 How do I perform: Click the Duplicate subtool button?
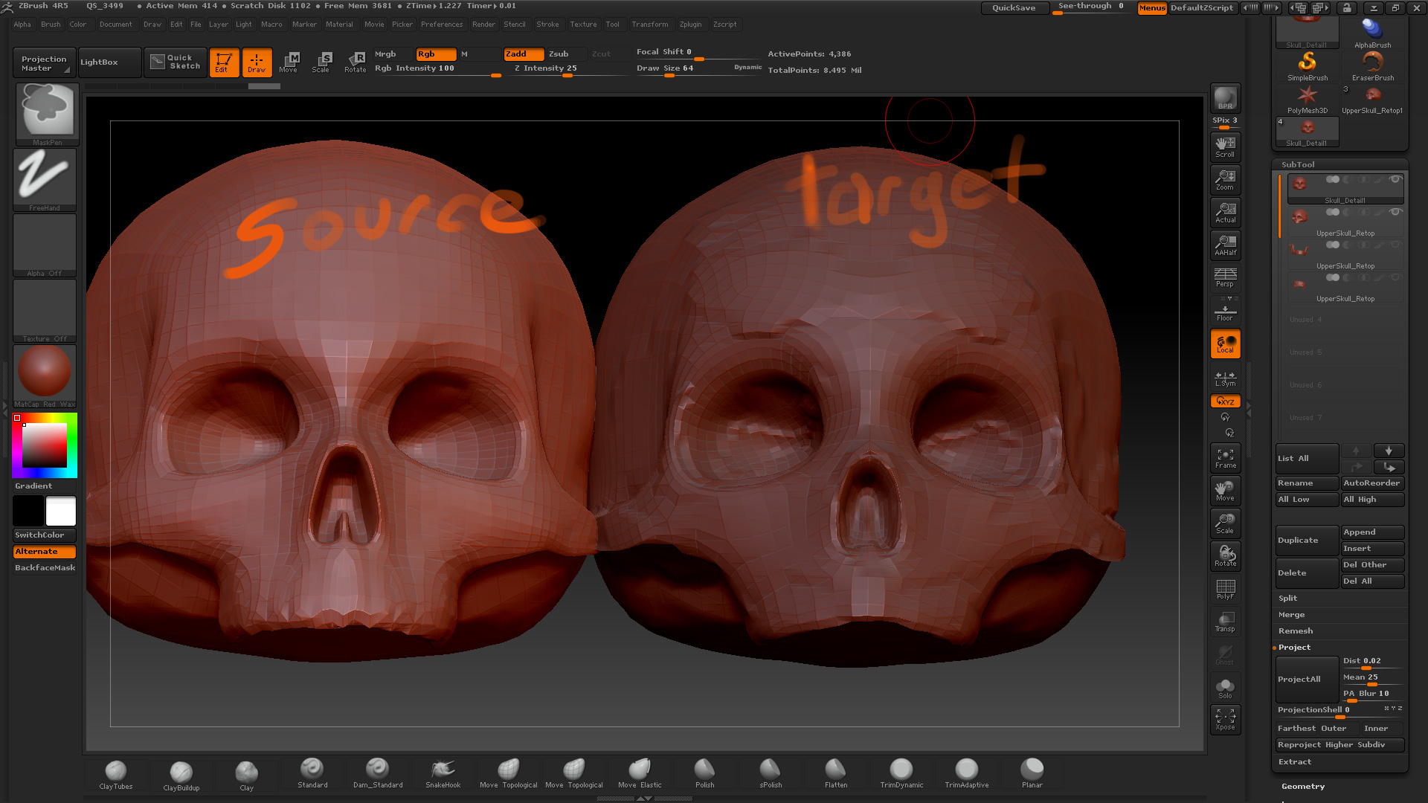pyautogui.click(x=1306, y=541)
